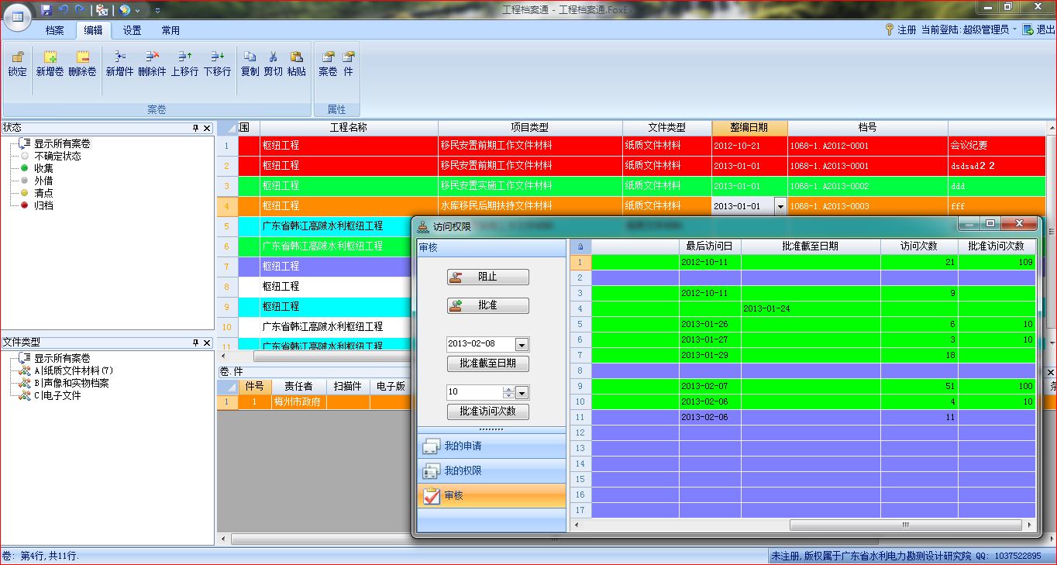Viewport: 1057px width, 565px height.
Task: Click the redo arrow in quick access
Action: click(x=79, y=10)
